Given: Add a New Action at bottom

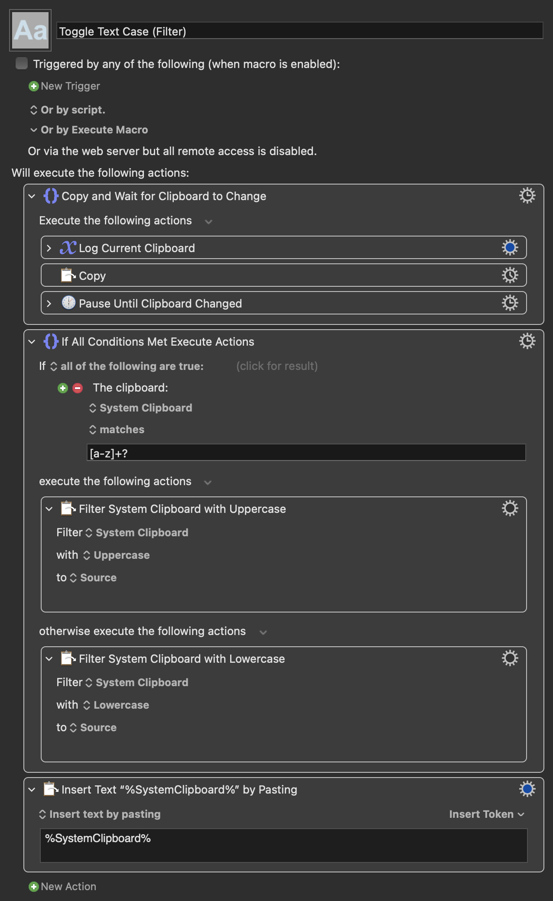Looking at the screenshot, I should click(62, 887).
